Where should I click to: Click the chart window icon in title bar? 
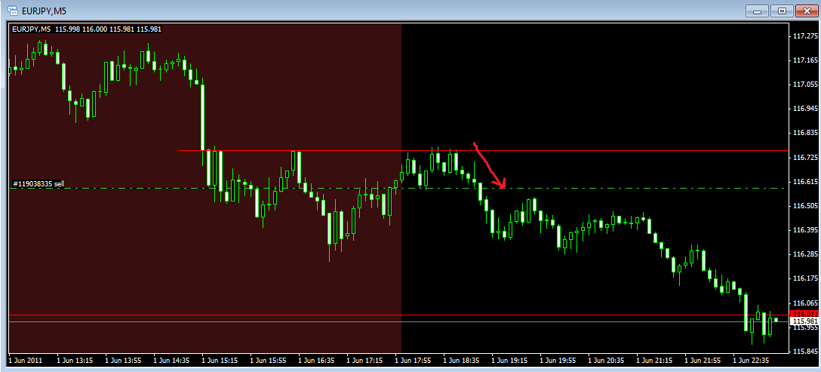click(x=13, y=11)
